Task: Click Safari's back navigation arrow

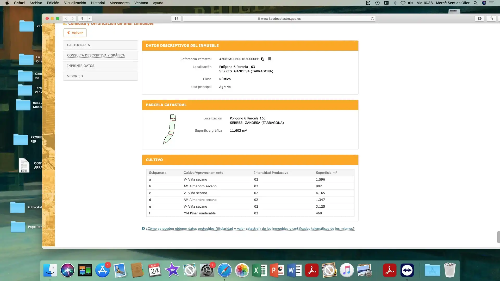Action: pyautogui.click(x=66, y=18)
